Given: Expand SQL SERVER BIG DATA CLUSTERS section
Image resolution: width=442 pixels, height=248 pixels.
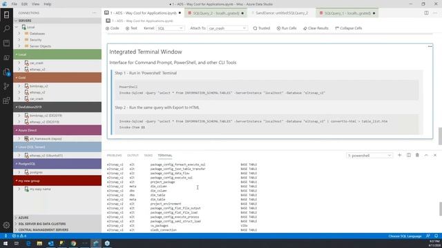Looking at the screenshot, I should click(58, 224).
